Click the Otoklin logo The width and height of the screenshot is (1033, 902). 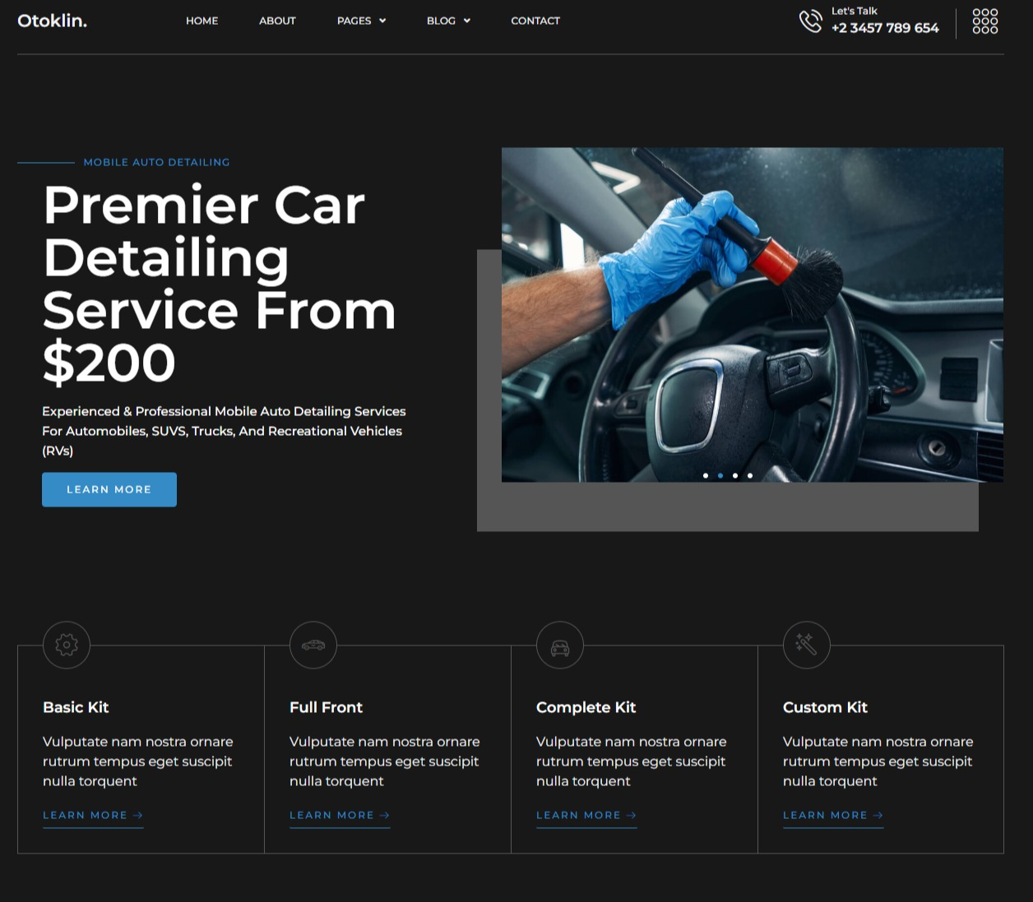(52, 21)
